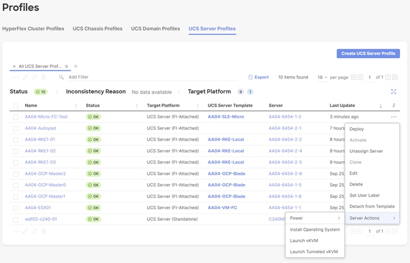The width and height of the screenshot is (410, 263).
Task: Click the bottom toolbar ellipsis icon
Action: [16, 231]
